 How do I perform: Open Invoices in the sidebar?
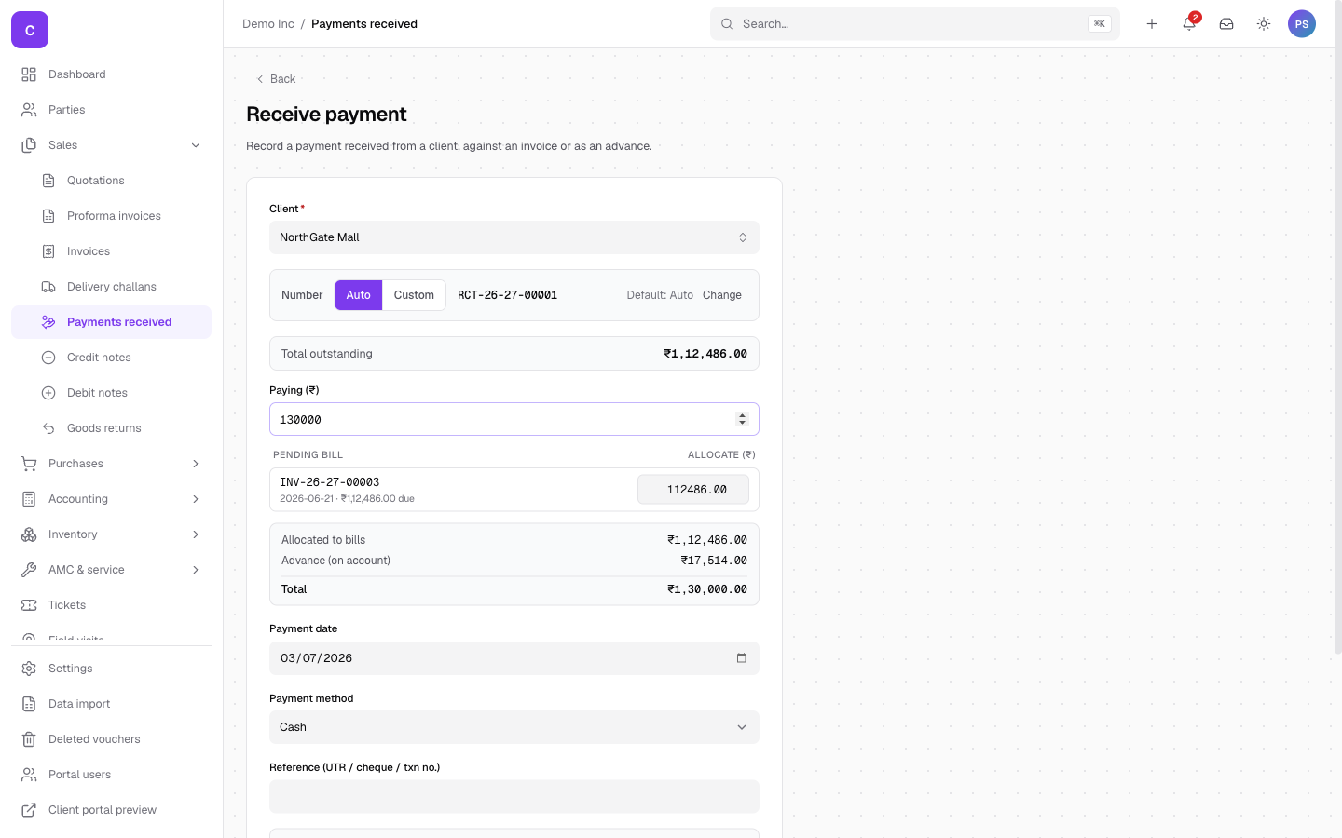point(89,251)
